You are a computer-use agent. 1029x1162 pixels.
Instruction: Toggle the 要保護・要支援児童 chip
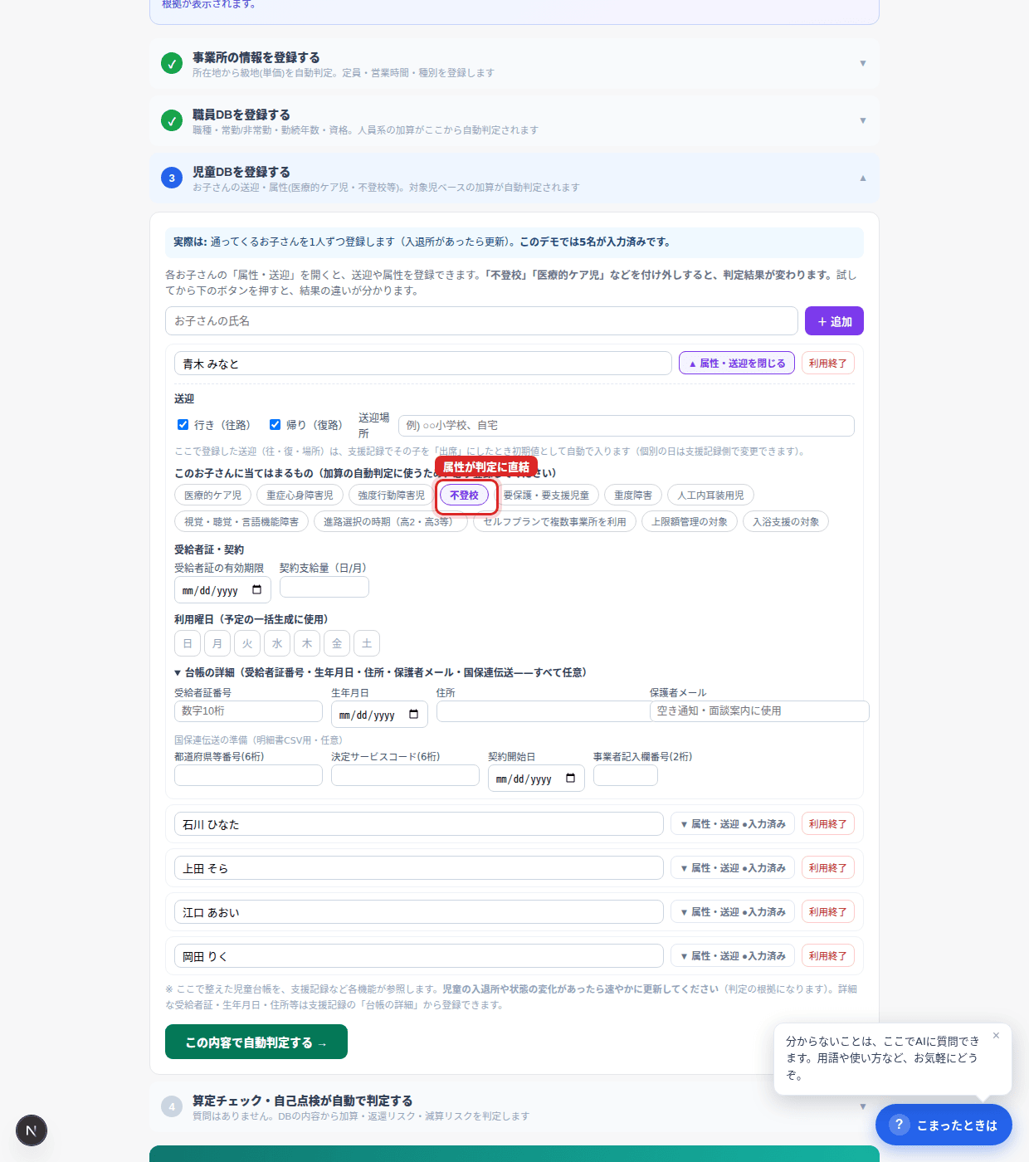tap(546, 496)
